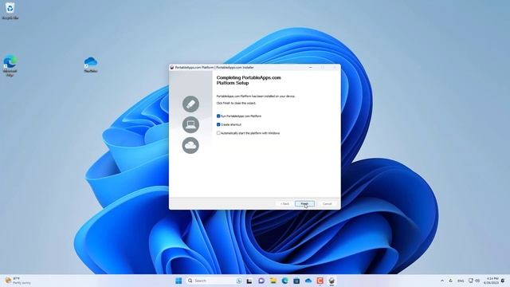This screenshot has height=287, width=510.
Task: Click the Cancel button in installer
Action: (x=327, y=204)
